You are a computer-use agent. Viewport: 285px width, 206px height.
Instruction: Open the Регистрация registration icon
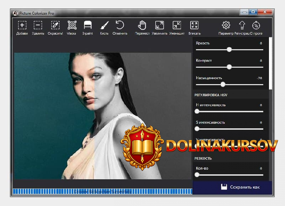[242, 25]
